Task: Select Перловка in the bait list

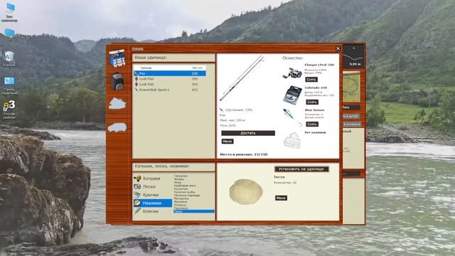Action: tap(181, 208)
